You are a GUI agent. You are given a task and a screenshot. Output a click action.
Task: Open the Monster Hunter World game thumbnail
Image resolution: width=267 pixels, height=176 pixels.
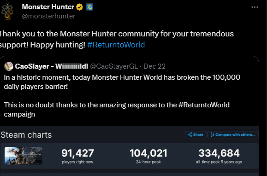point(24,156)
